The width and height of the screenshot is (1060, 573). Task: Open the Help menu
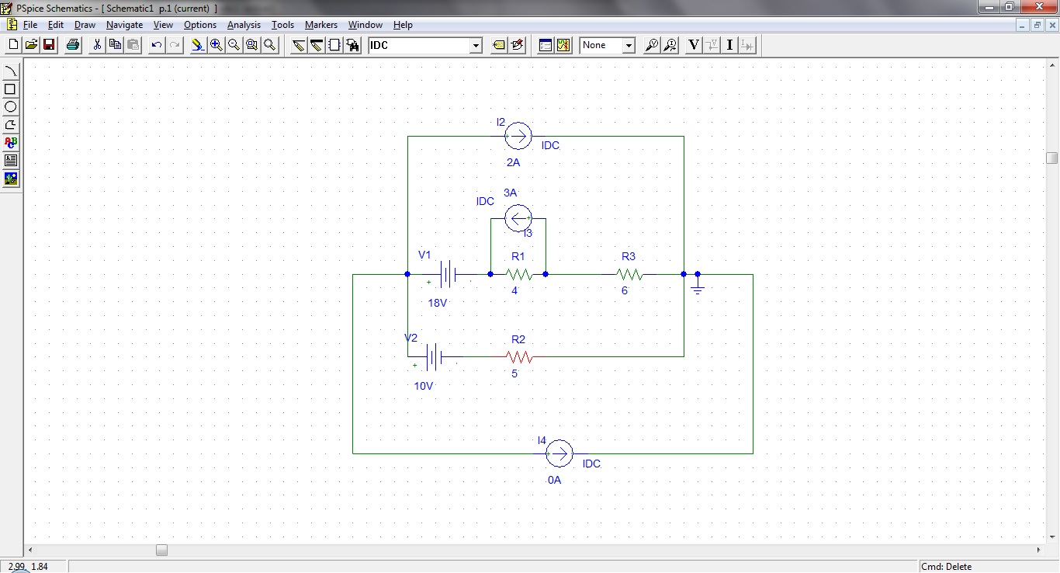point(403,25)
